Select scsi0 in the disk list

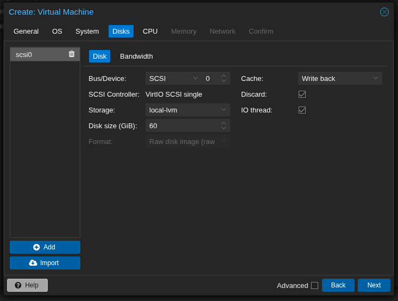coord(38,54)
